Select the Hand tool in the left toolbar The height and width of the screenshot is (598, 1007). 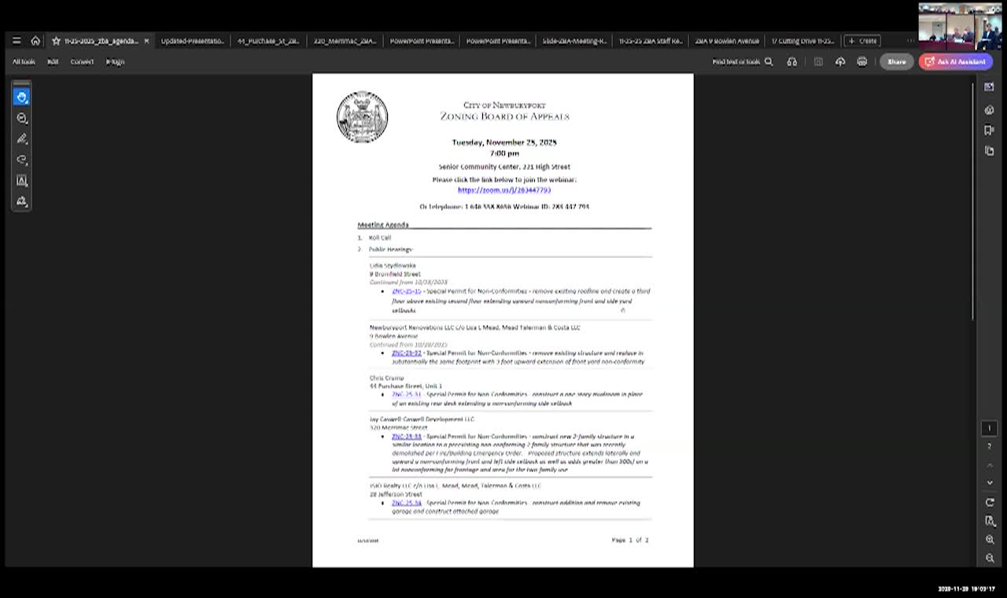coord(22,95)
